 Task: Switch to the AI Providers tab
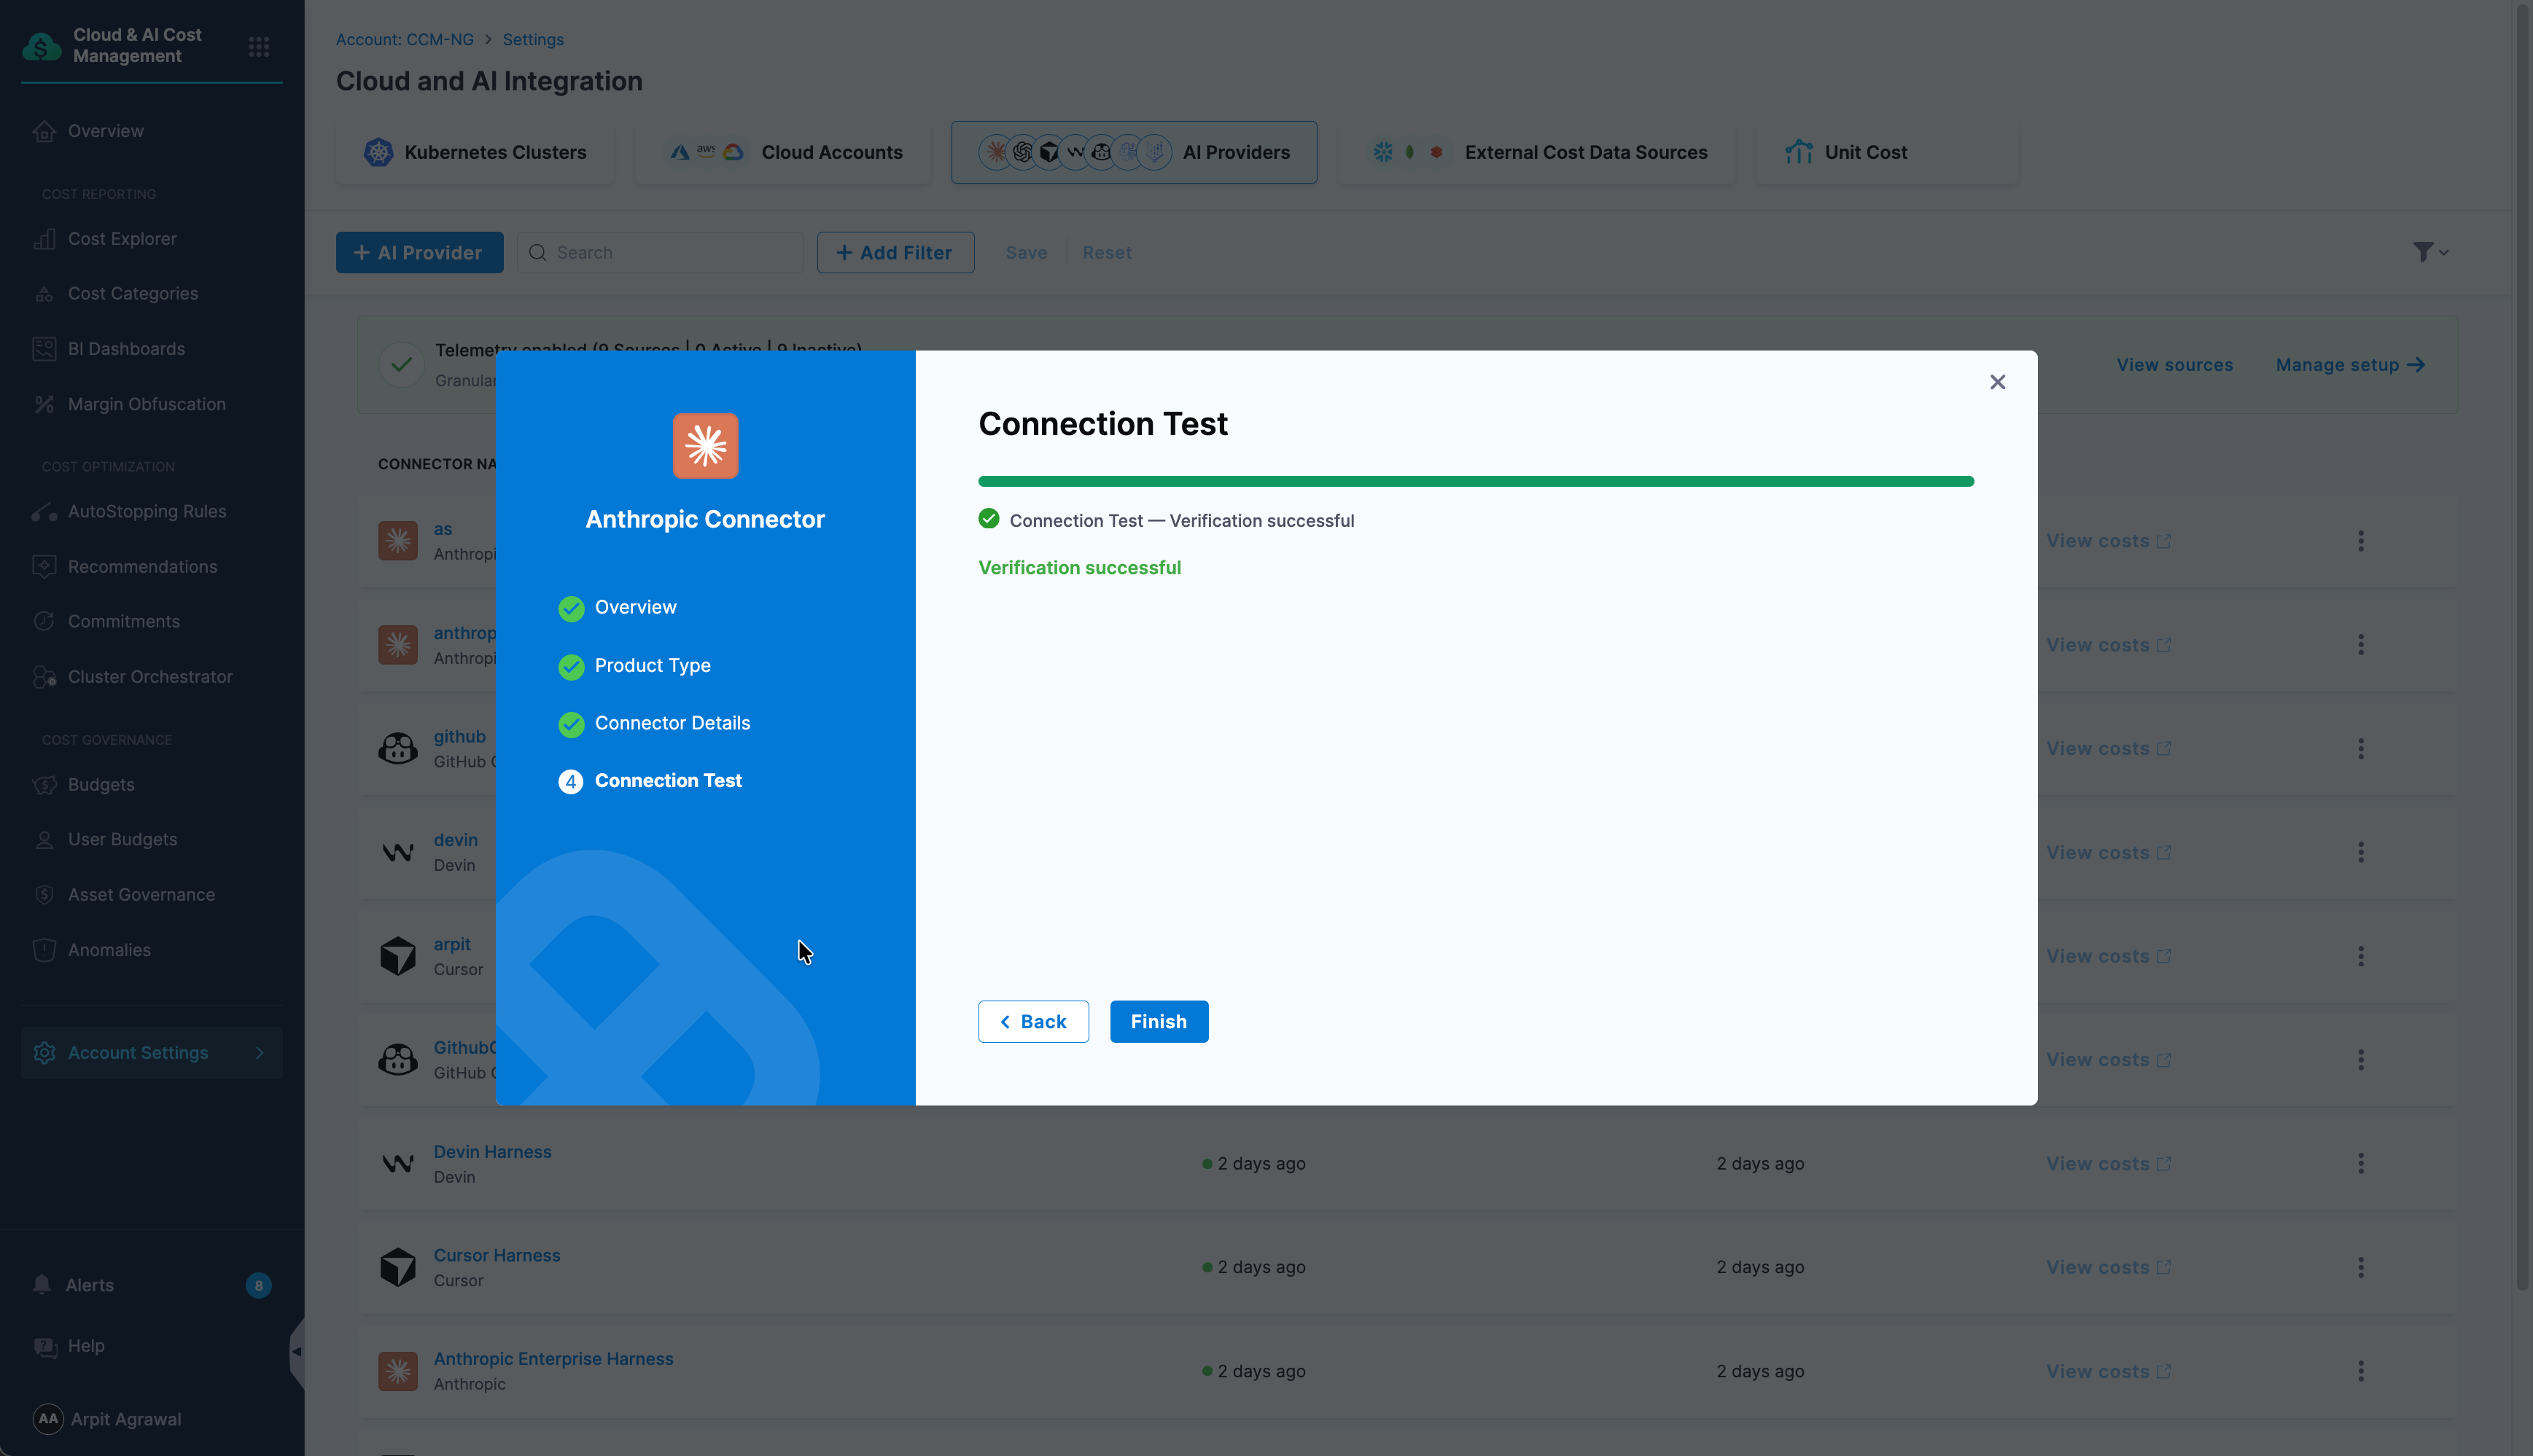coord(1135,152)
